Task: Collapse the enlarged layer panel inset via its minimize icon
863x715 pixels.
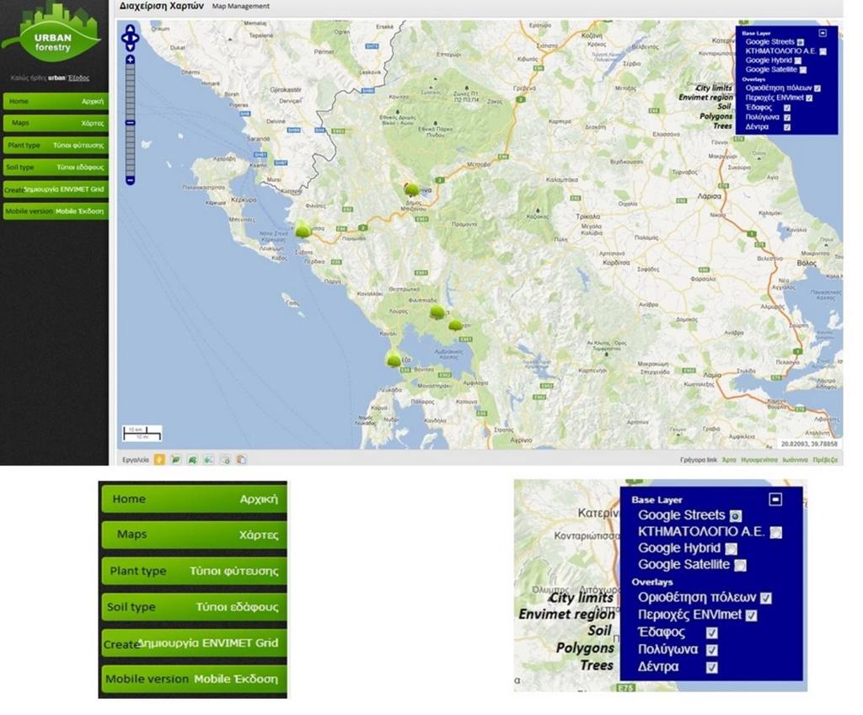Action: tap(775, 499)
